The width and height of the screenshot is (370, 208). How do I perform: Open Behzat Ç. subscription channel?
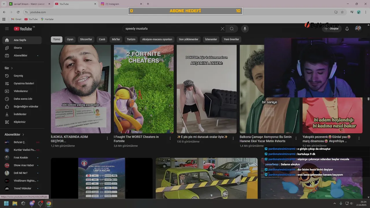[22, 142]
